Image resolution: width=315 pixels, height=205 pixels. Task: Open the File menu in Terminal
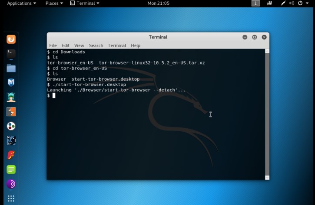(53, 46)
